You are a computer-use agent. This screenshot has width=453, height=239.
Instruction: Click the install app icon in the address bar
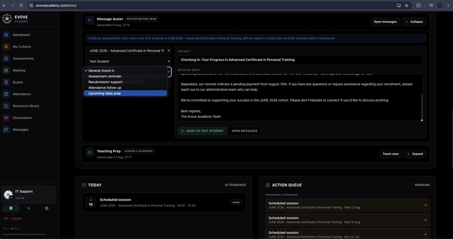[398, 5]
